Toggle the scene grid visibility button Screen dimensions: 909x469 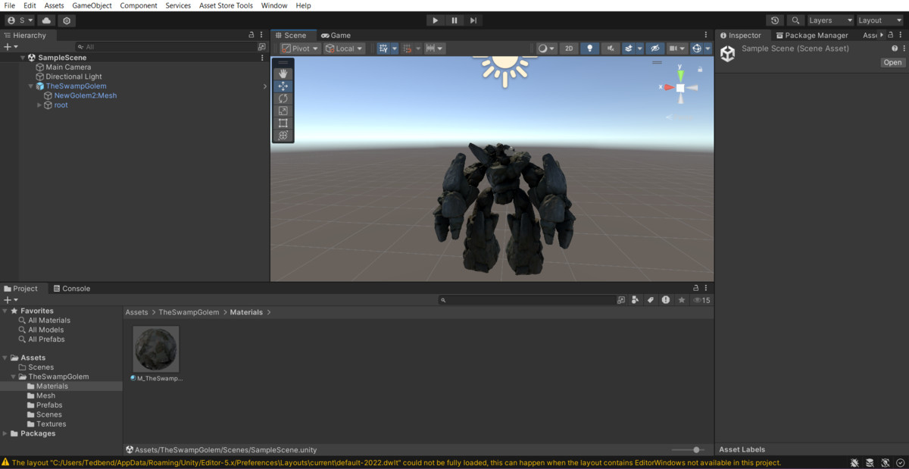pos(383,48)
